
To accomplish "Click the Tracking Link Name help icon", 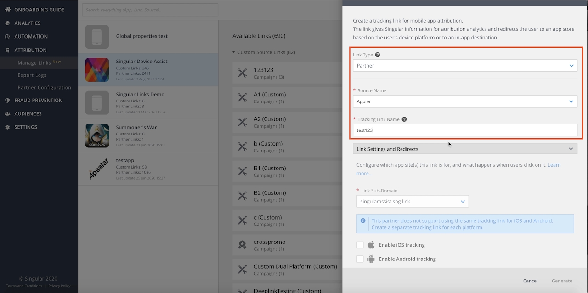I will tap(404, 119).
